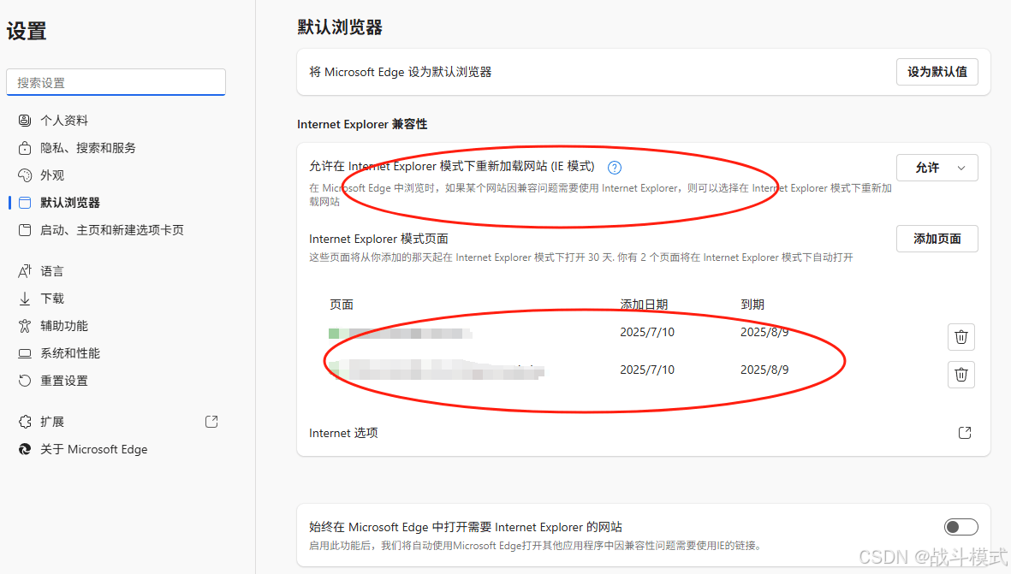
Task: Click the 页面 column header
Action: click(341, 305)
